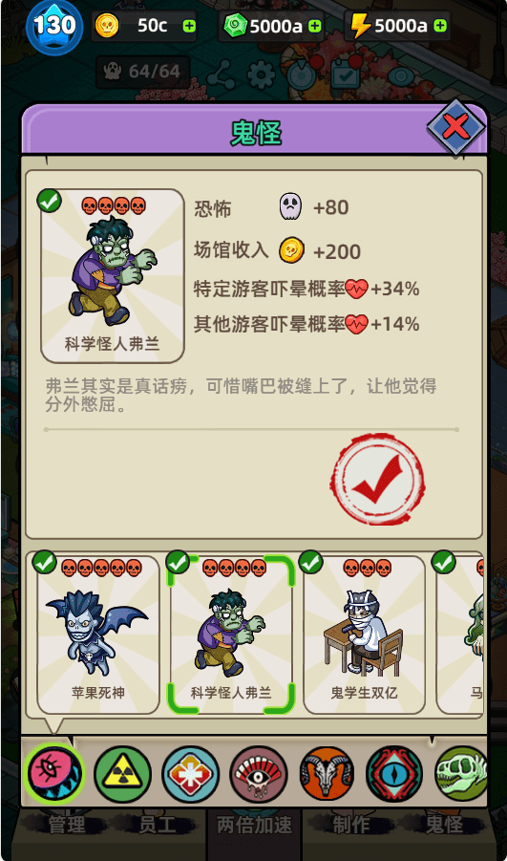Select the ram skull category icon
507x861 pixels.
(x=327, y=774)
